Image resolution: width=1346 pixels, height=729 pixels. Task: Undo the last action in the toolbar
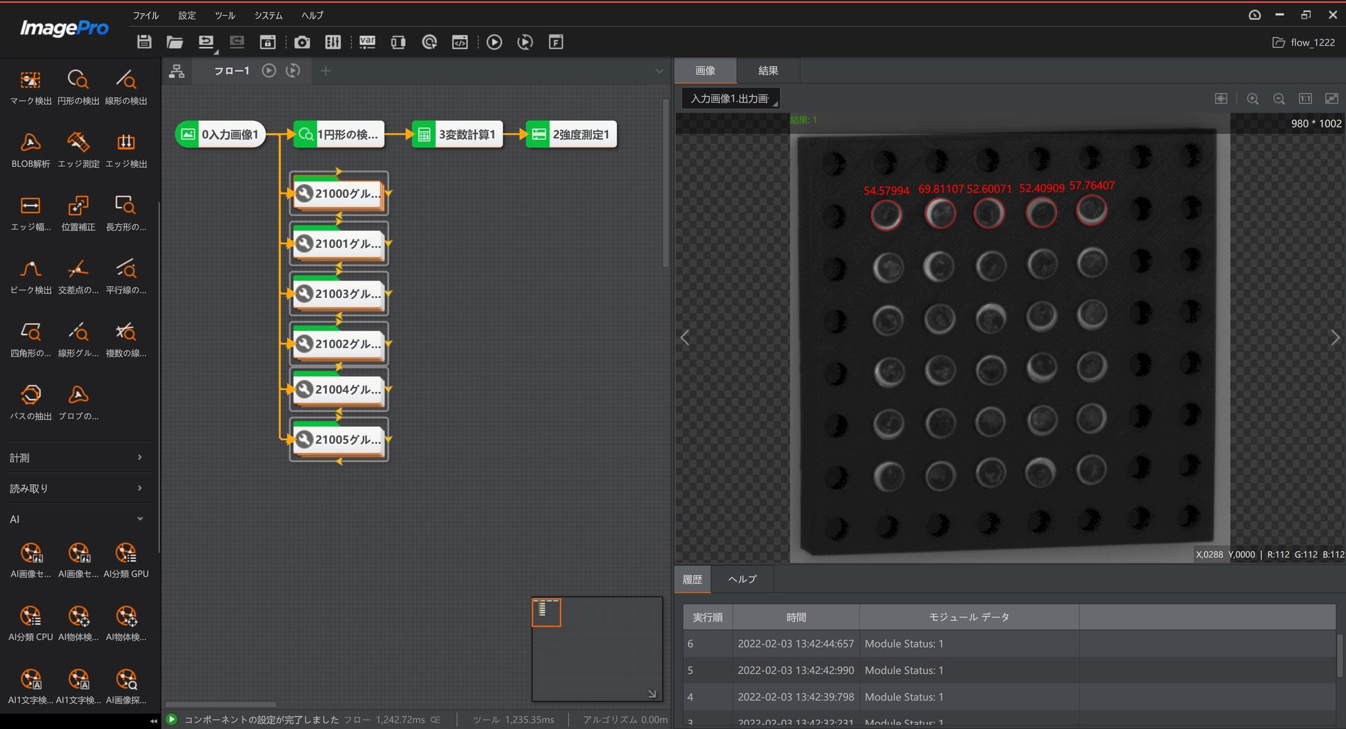pyautogui.click(x=206, y=42)
